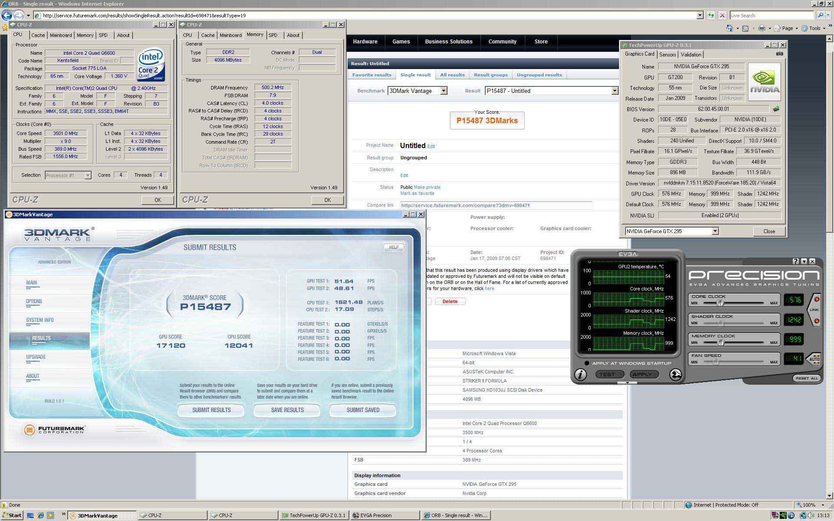Screen dimensions: 834x521
Task: Click the SUBMIT RESULTS button
Action: (x=211, y=410)
